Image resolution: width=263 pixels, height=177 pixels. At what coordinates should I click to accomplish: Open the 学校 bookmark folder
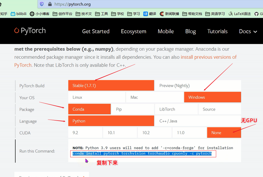pos(118,14)
